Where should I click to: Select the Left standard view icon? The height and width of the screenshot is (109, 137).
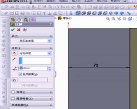(x=89, y=13)
